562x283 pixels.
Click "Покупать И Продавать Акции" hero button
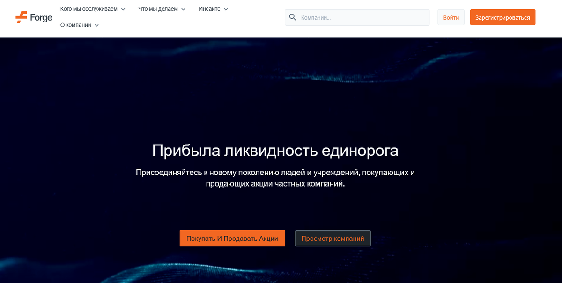232,238
